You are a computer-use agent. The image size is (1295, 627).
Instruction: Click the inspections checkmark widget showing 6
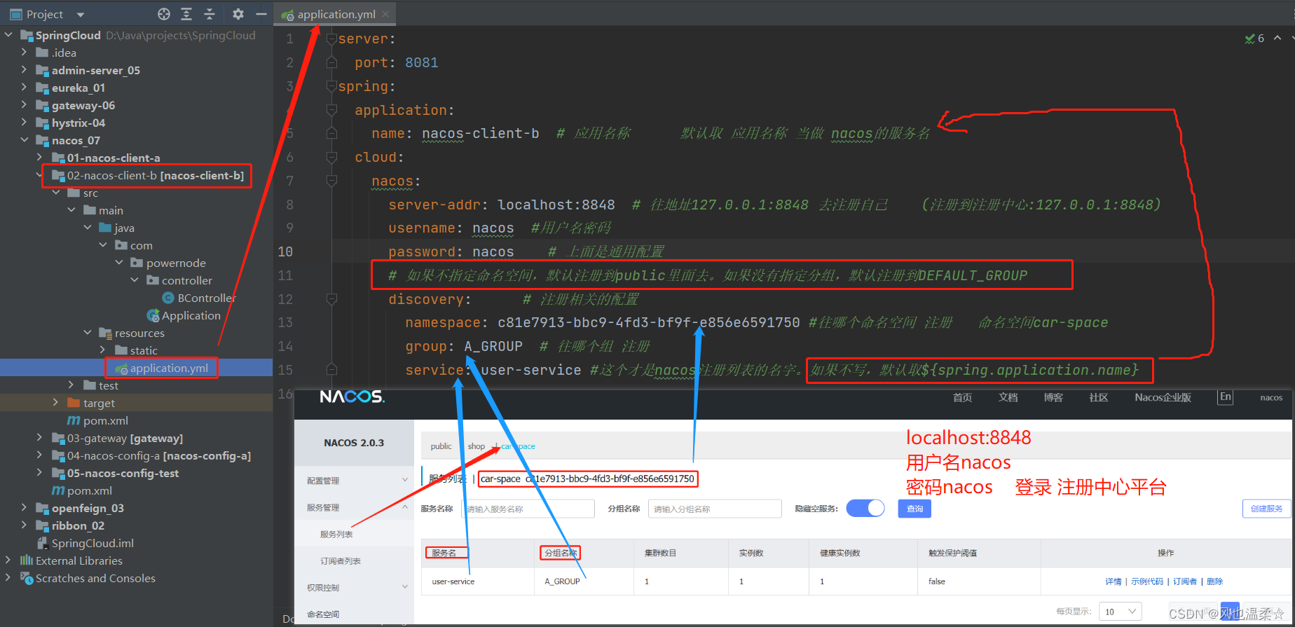click(1254, 39)
